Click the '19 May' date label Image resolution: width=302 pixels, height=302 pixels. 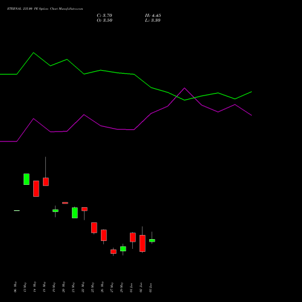pos(54,287)
